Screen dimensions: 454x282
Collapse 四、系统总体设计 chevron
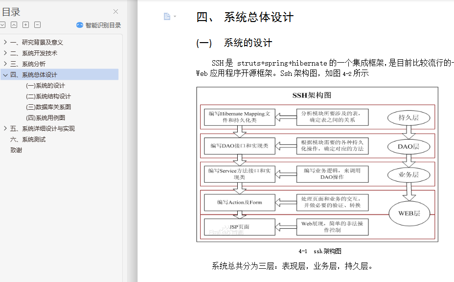(5, 75)
